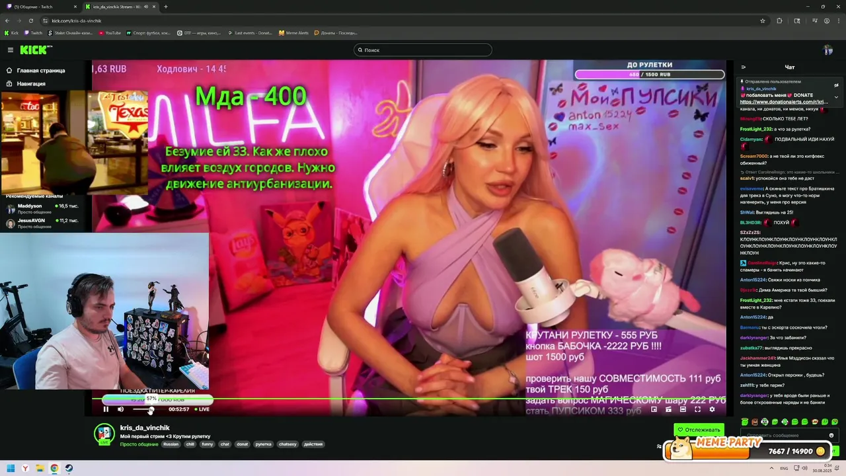
Task: Click the kris_da_vinchik channel name
Action: [145, 428]
